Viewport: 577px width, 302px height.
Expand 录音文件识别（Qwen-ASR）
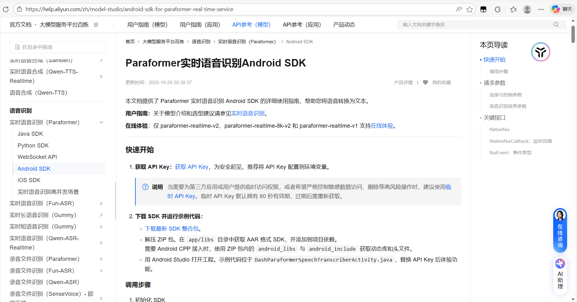(101, 282)
